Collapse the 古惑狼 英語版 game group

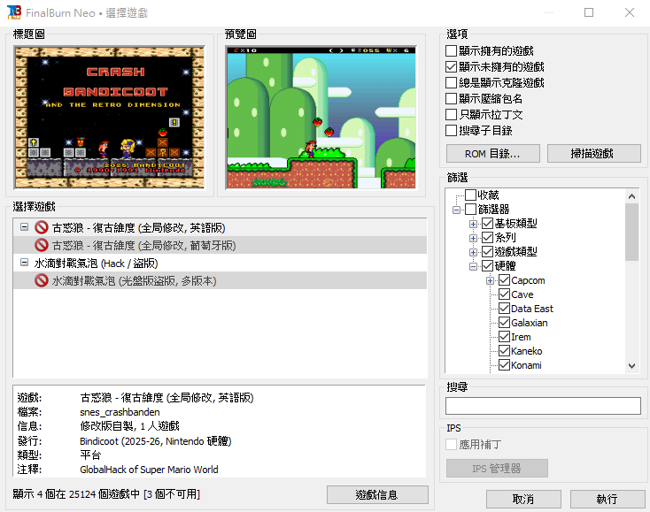25,227
